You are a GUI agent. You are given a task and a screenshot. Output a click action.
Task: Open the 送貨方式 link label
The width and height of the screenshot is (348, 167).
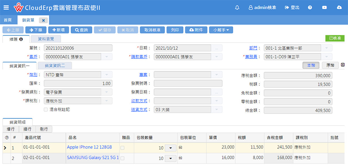[139, 110]
